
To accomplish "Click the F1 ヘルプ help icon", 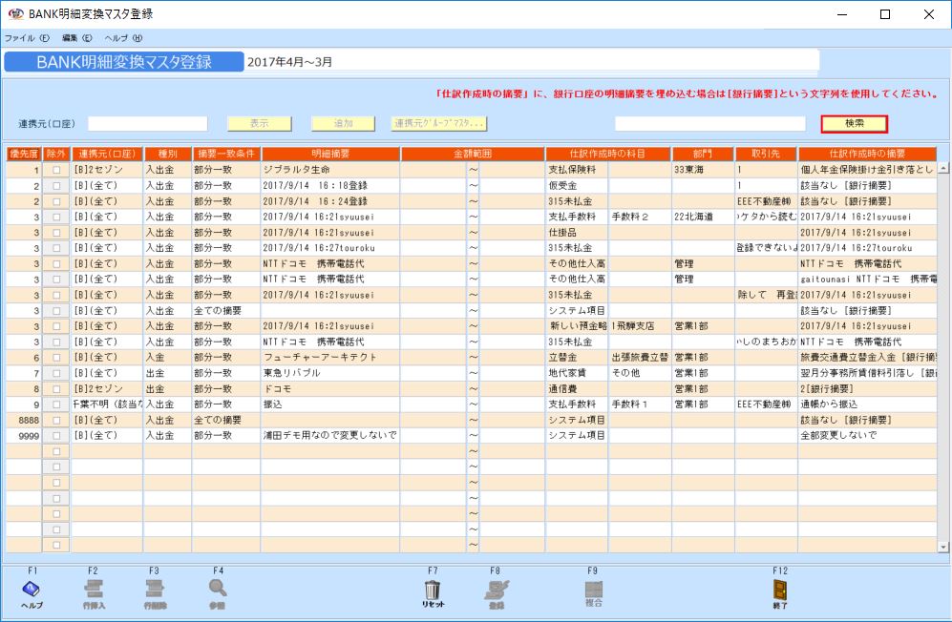I will (32, 591).
